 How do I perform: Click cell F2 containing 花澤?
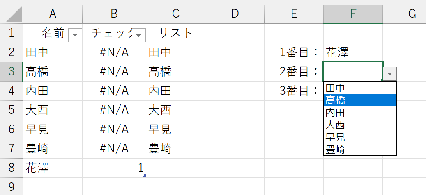point(353,52)
